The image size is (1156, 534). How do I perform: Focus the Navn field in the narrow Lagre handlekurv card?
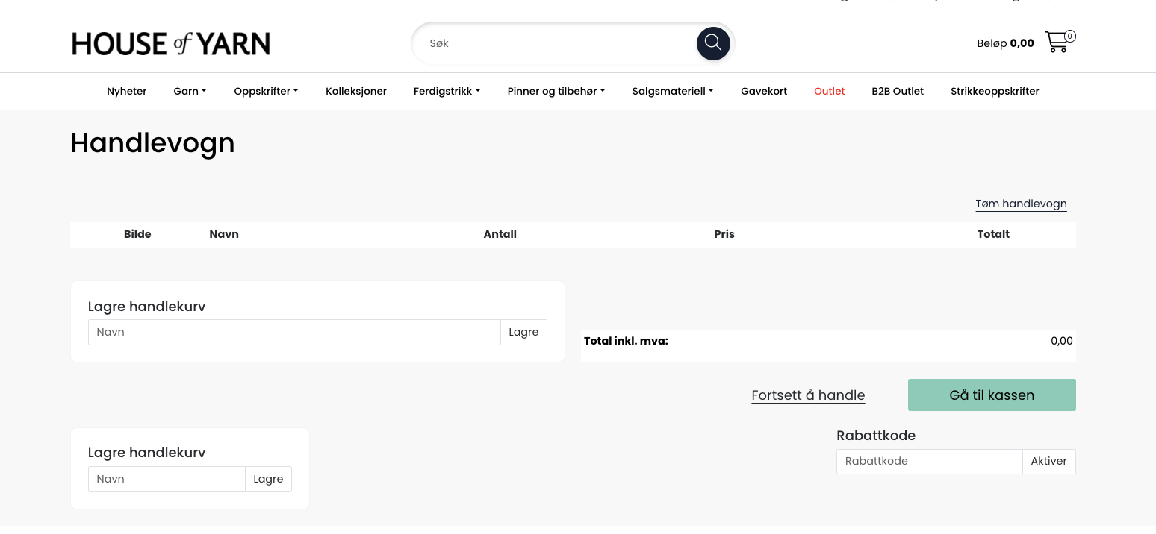pyautogui.click(x=167, y=479)
